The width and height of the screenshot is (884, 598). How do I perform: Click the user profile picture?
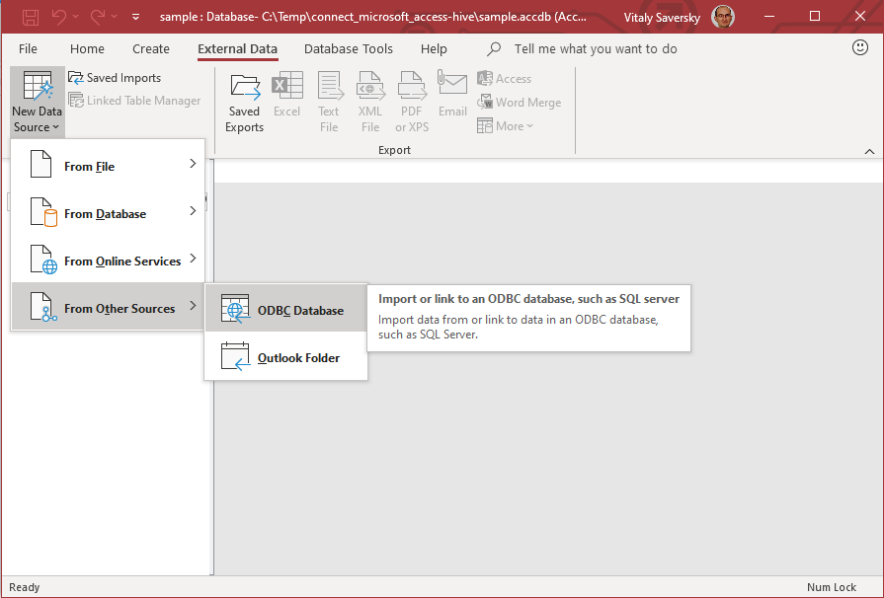(723, 17)
